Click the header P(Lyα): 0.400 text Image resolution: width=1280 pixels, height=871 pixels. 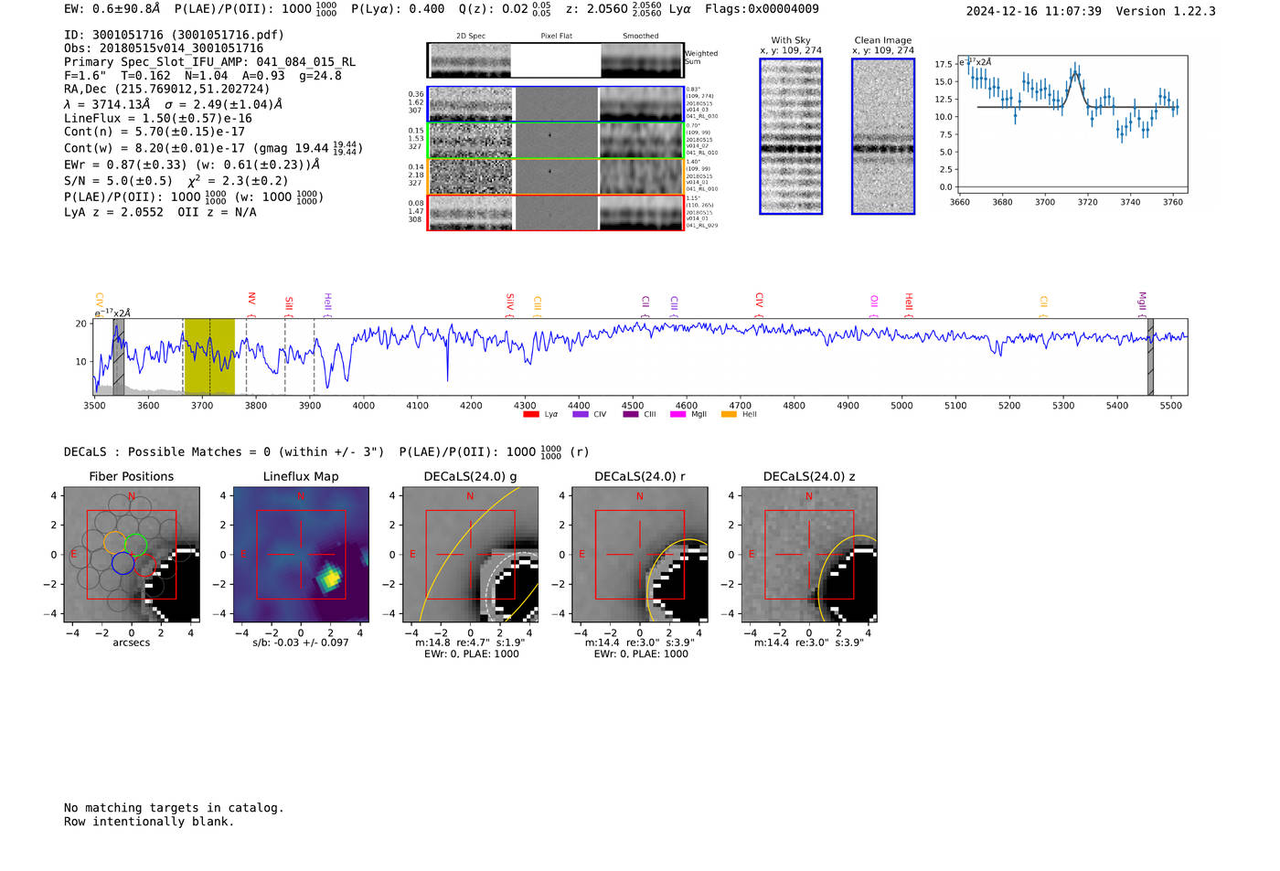point(398,9)
